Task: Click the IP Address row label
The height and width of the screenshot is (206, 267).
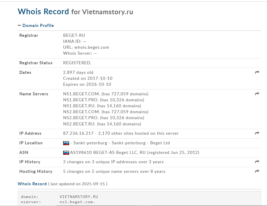Action: pyautogui.click(x=30, y=133)
